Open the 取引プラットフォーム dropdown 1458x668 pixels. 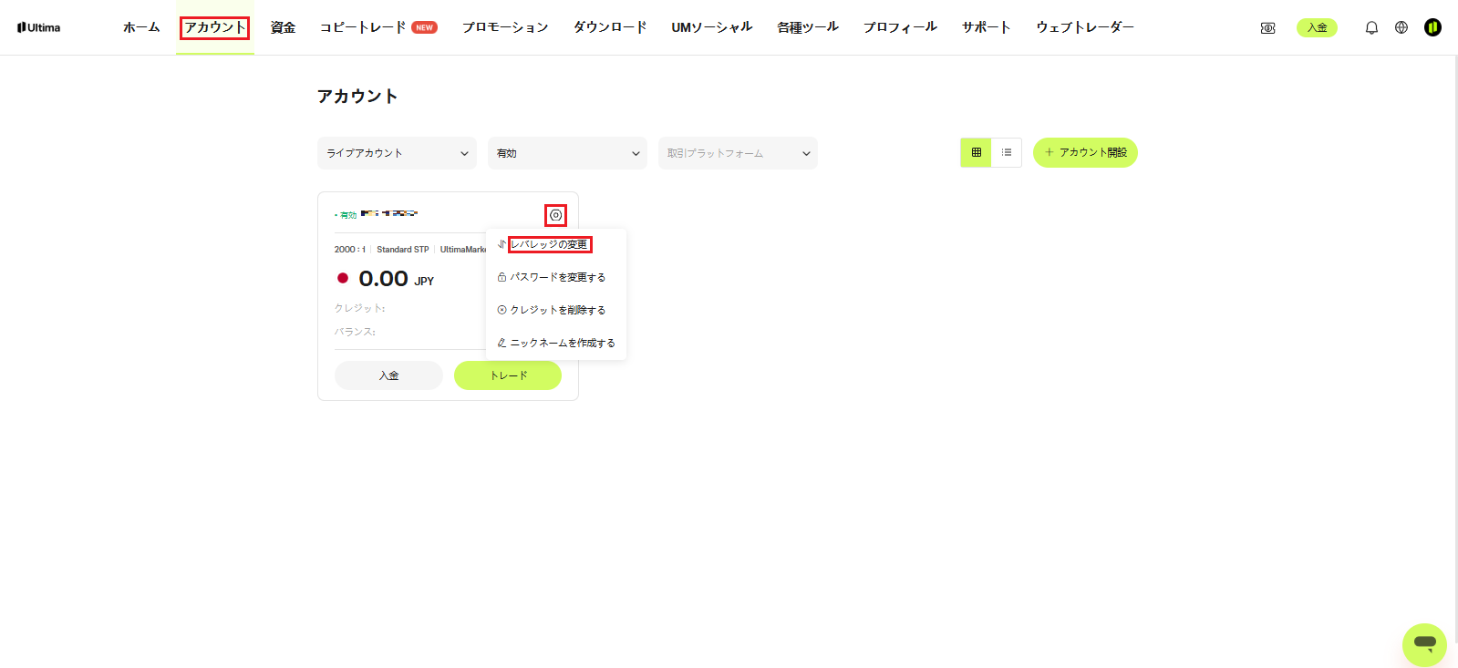coord(738,153)
